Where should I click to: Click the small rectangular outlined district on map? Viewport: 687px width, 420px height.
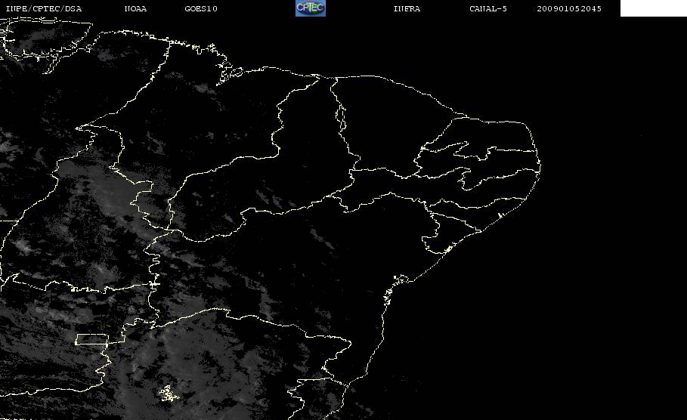(91, 339)
